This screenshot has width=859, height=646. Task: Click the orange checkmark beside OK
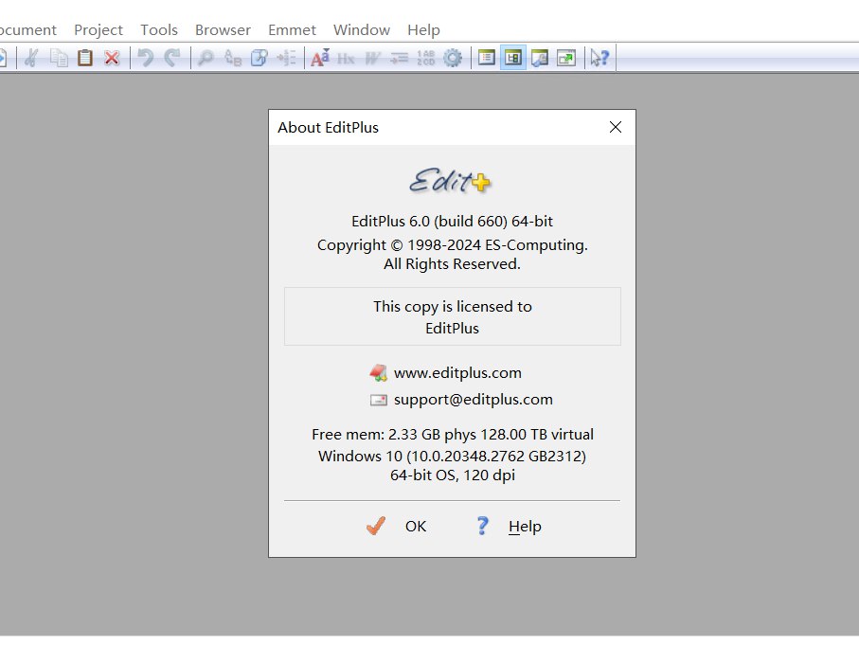(376, 526)
